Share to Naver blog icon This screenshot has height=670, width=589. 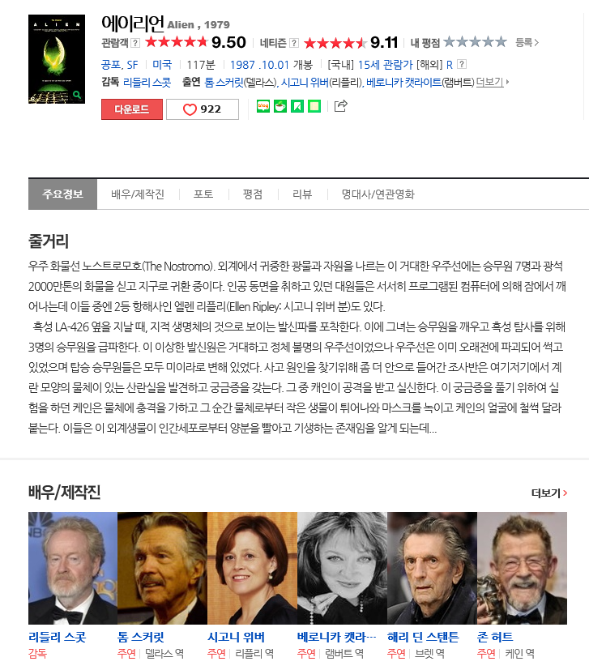262,106
